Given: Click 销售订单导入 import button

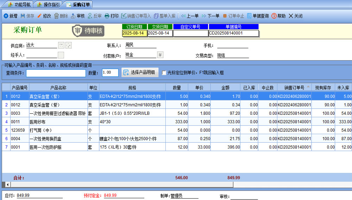Looking at the screenshot, I should click(x=136, y=16).
